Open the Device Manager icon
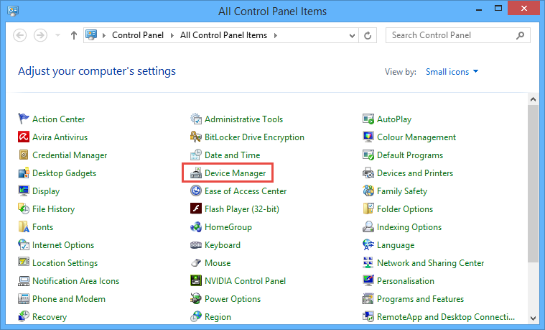This screenshot has width=545, height=330. click(x=196, y=173)
